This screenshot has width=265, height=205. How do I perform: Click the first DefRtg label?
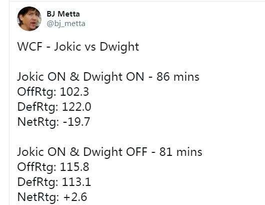point(38,107)
